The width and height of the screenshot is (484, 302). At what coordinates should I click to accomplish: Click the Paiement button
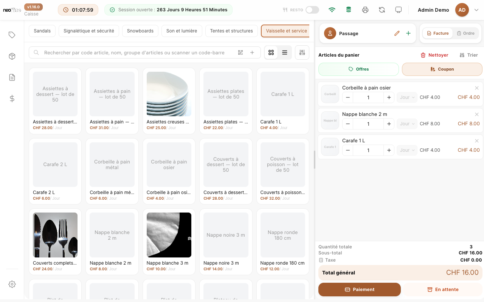(360, 290)
